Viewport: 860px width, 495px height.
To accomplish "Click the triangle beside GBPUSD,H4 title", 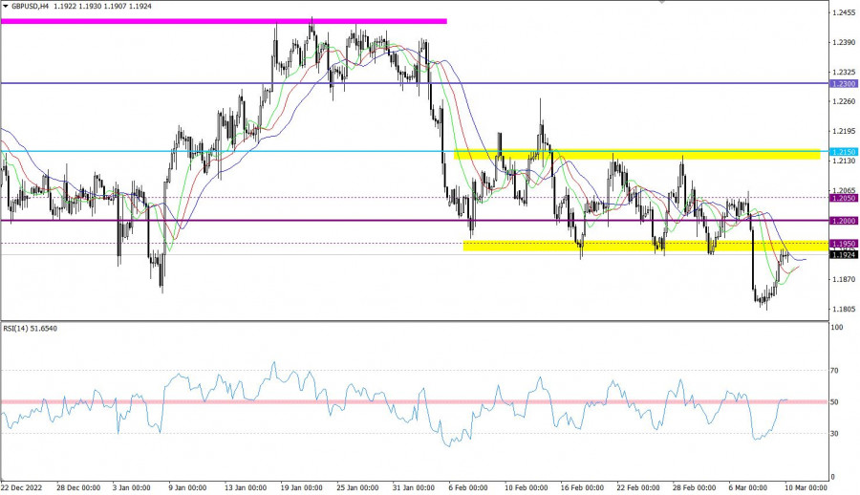I will point(6,6).
